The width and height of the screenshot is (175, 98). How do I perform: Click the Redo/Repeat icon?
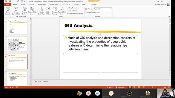[x=18, y=1]
